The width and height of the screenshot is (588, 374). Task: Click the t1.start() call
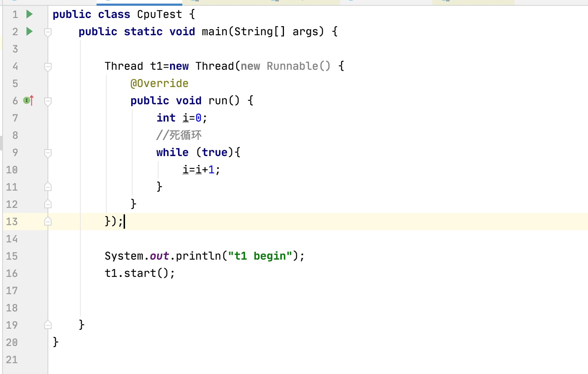[140, 273]
